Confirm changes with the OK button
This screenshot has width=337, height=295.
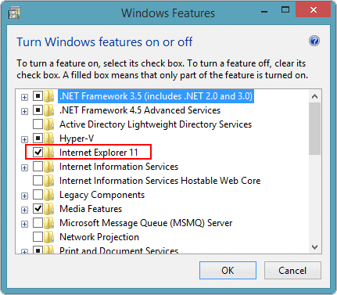click(x=228, y=271)
